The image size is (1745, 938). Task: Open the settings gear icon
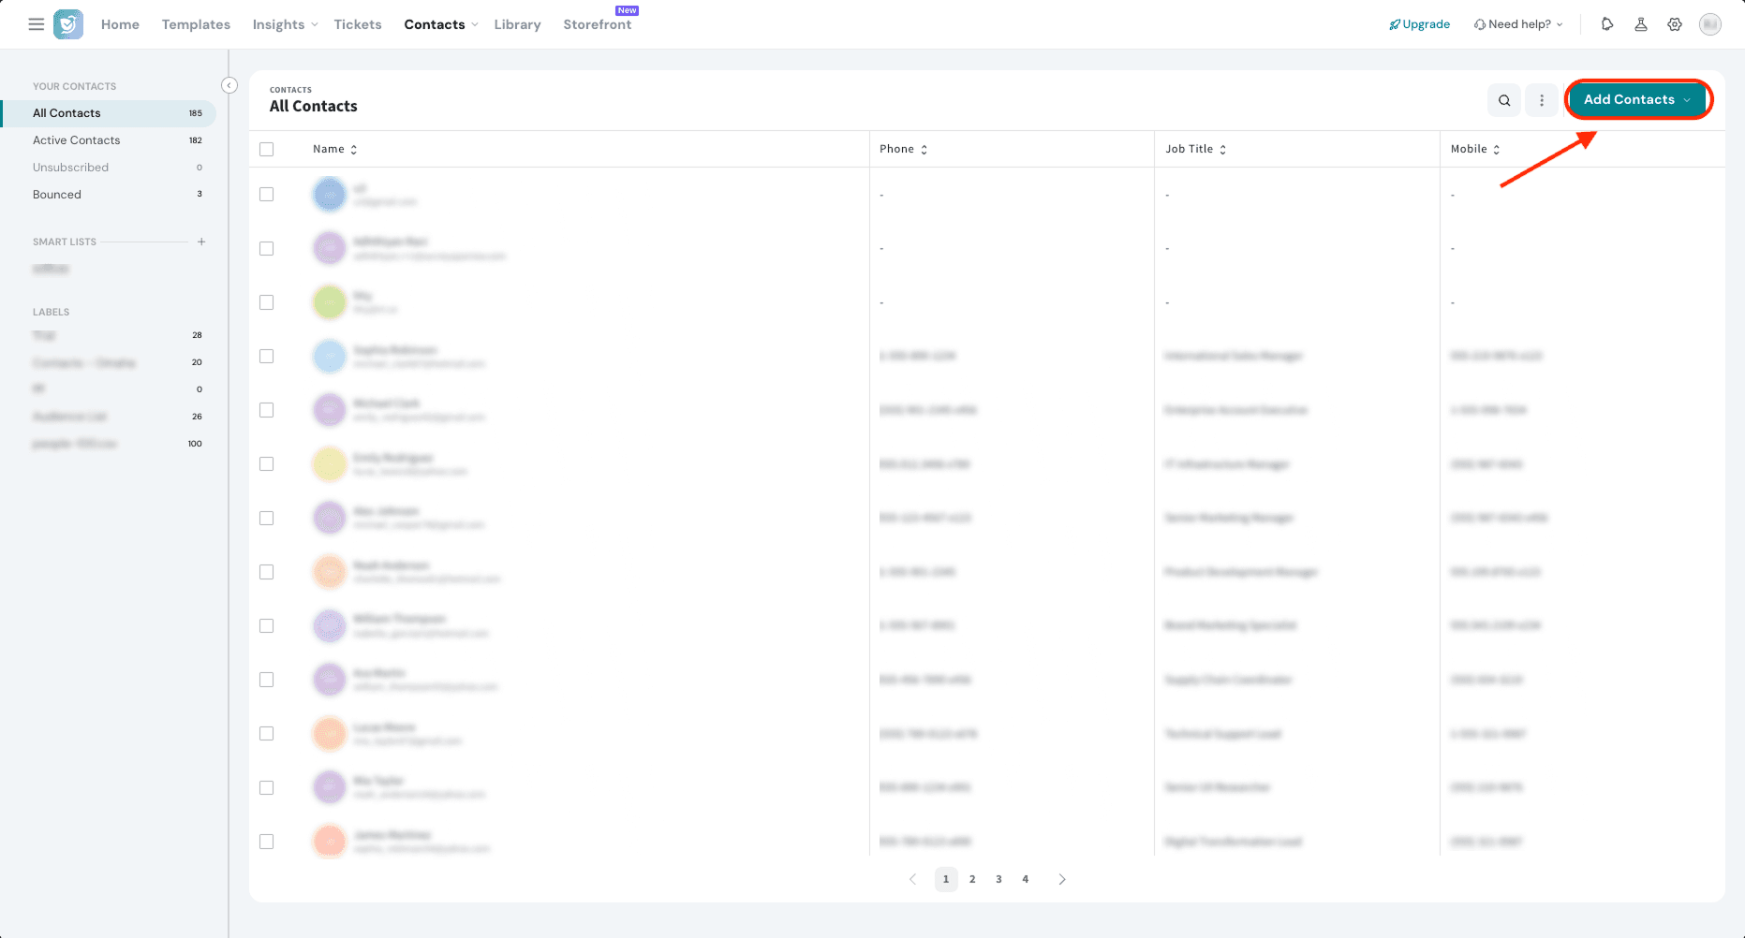1675,24
